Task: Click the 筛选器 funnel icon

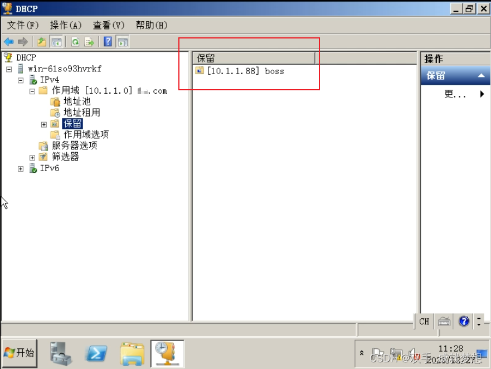Action: pyautogui.click(x=43, y=157)
